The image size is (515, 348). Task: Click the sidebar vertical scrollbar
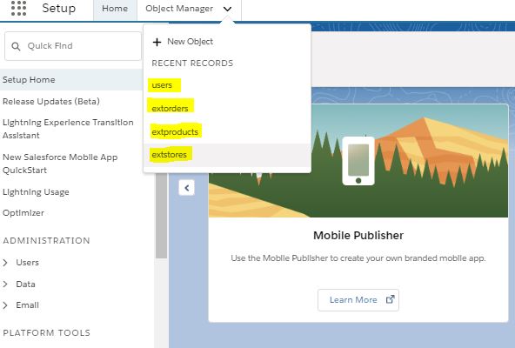[x=161, y=215]
